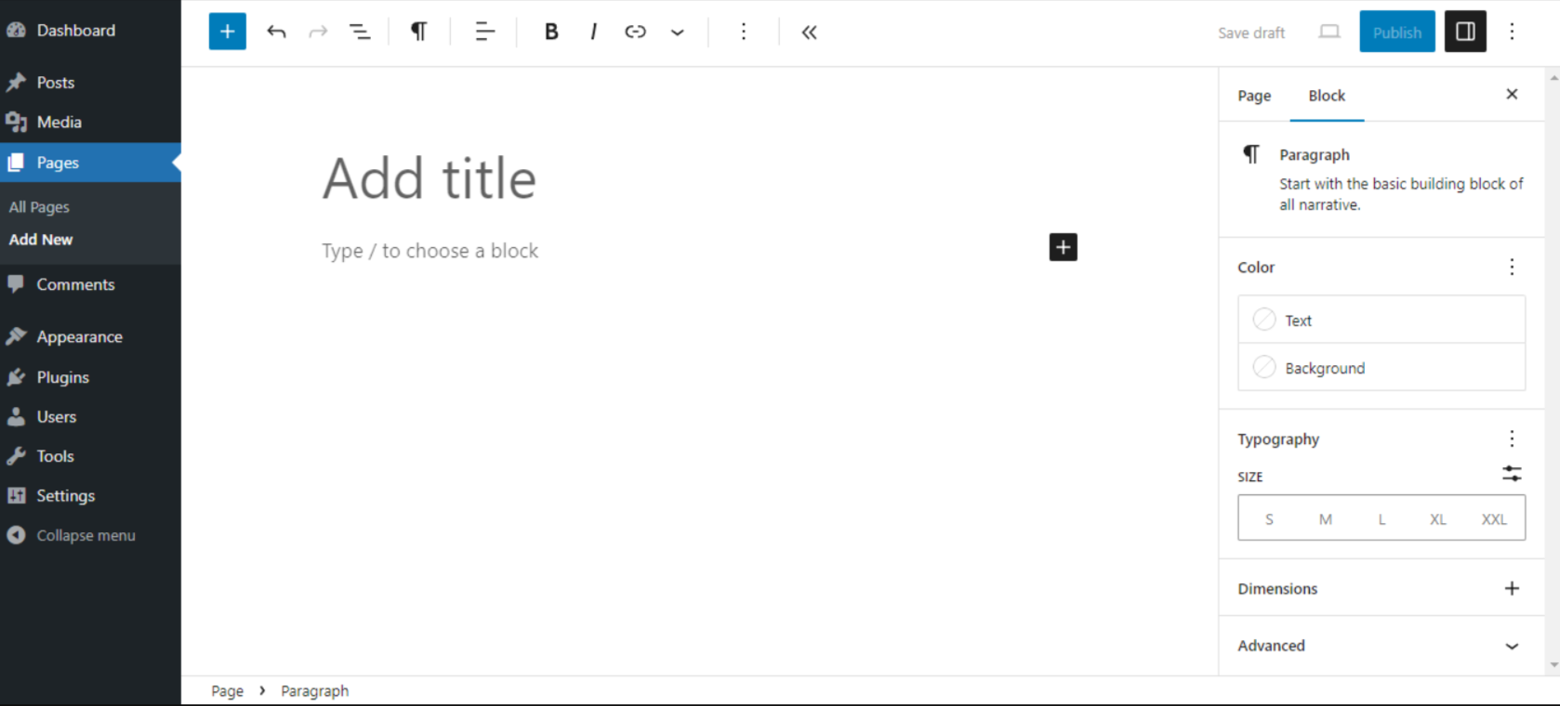
Task: Click the Media icon in sidebar
Action: click(x=16, y=122)
